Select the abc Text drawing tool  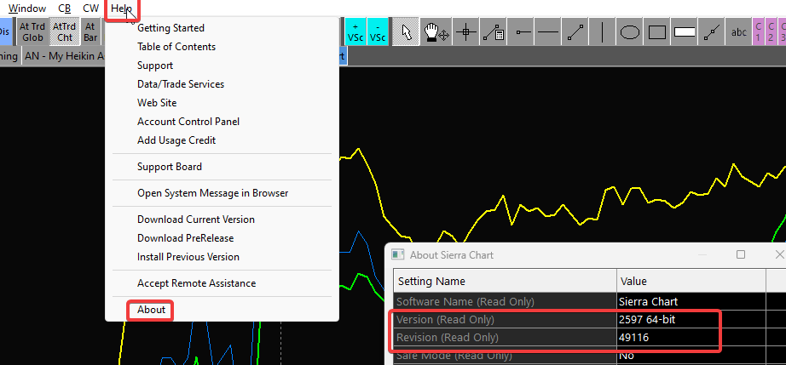739,32
